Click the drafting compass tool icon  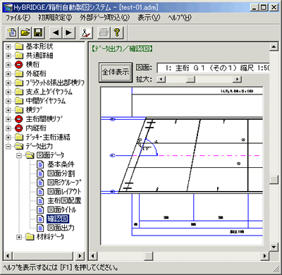tap(86, 32)
